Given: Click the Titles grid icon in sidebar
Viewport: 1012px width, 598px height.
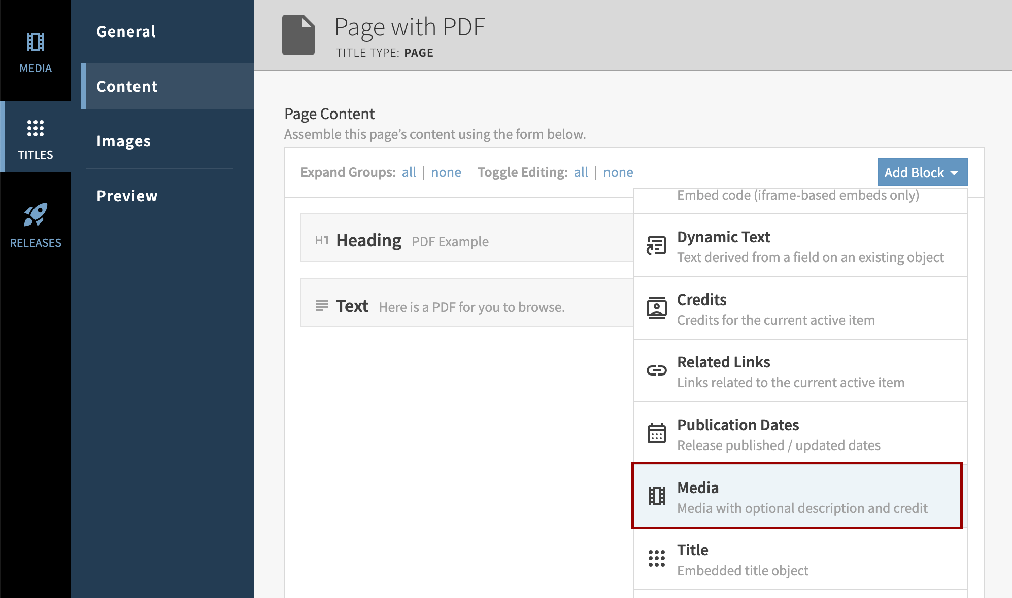Looking at the screenshot, I should click(x=36, y=128).
